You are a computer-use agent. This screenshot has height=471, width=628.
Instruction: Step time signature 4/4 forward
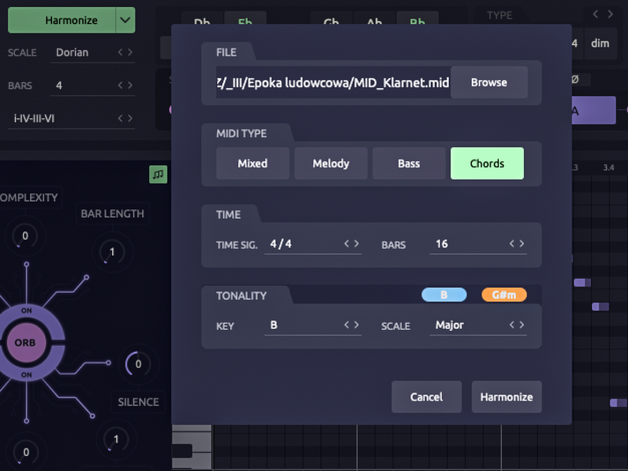click(356, 244)
